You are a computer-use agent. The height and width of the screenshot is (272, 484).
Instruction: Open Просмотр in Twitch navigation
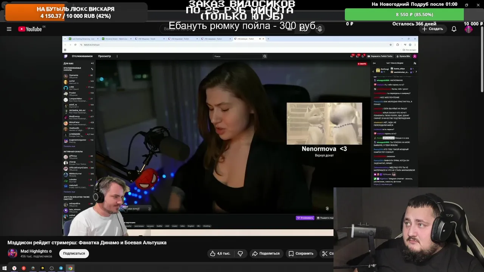click(104, 56)
